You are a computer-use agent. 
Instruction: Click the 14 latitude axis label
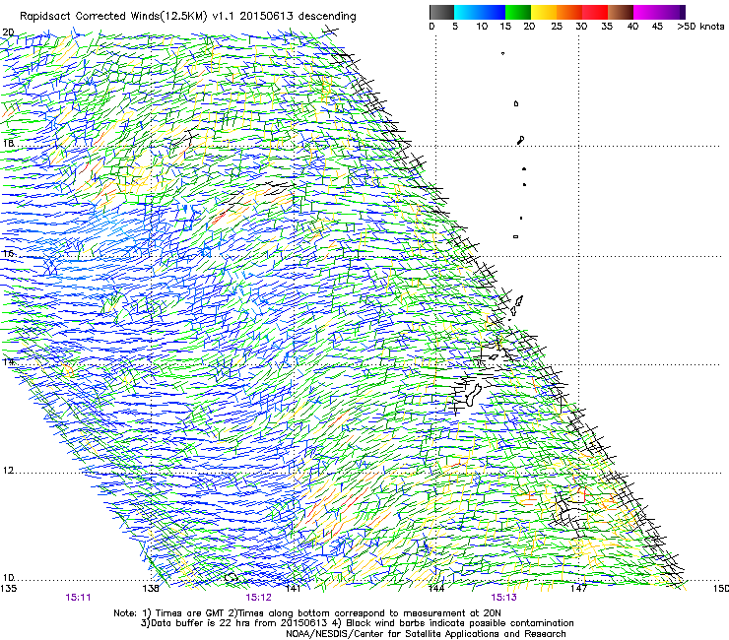8,361
